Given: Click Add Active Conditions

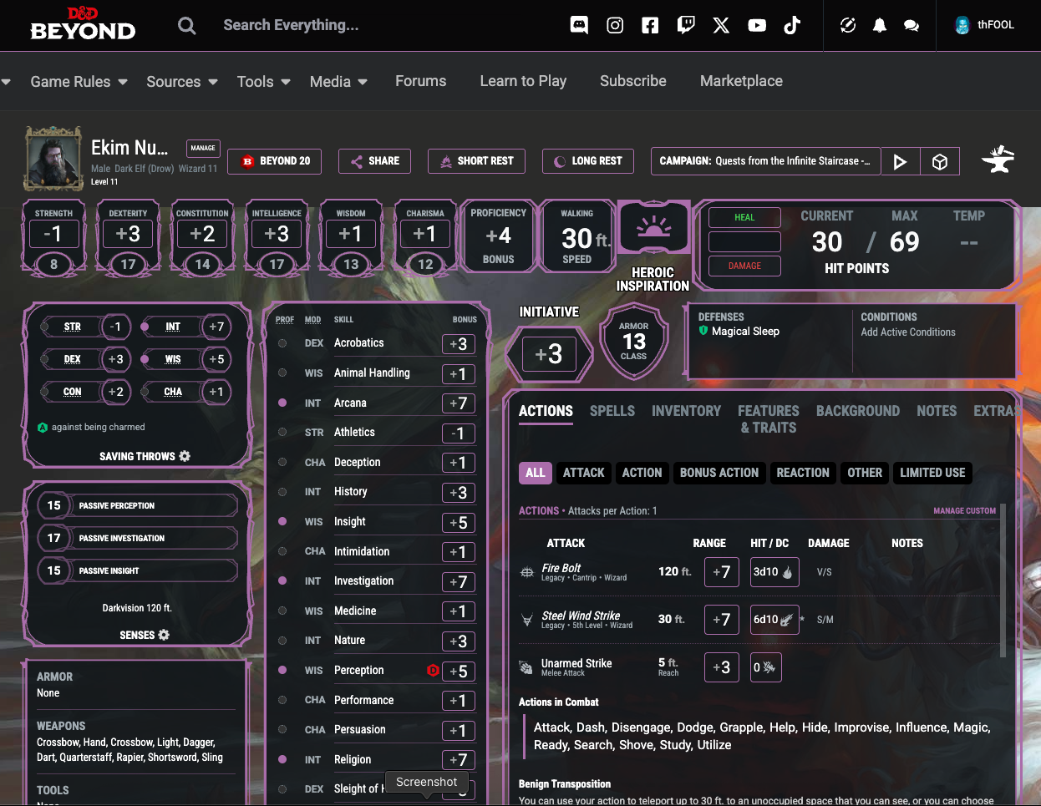Looking at the screenshot, I should [x=908, y=332].
